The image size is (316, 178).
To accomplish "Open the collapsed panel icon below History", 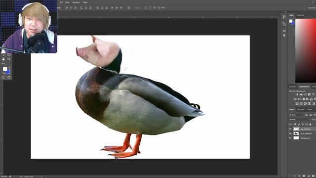I will pos(284,24).
